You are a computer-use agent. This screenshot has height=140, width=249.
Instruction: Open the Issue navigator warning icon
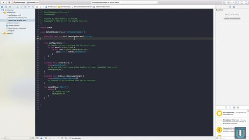click(x=18, y=7)
